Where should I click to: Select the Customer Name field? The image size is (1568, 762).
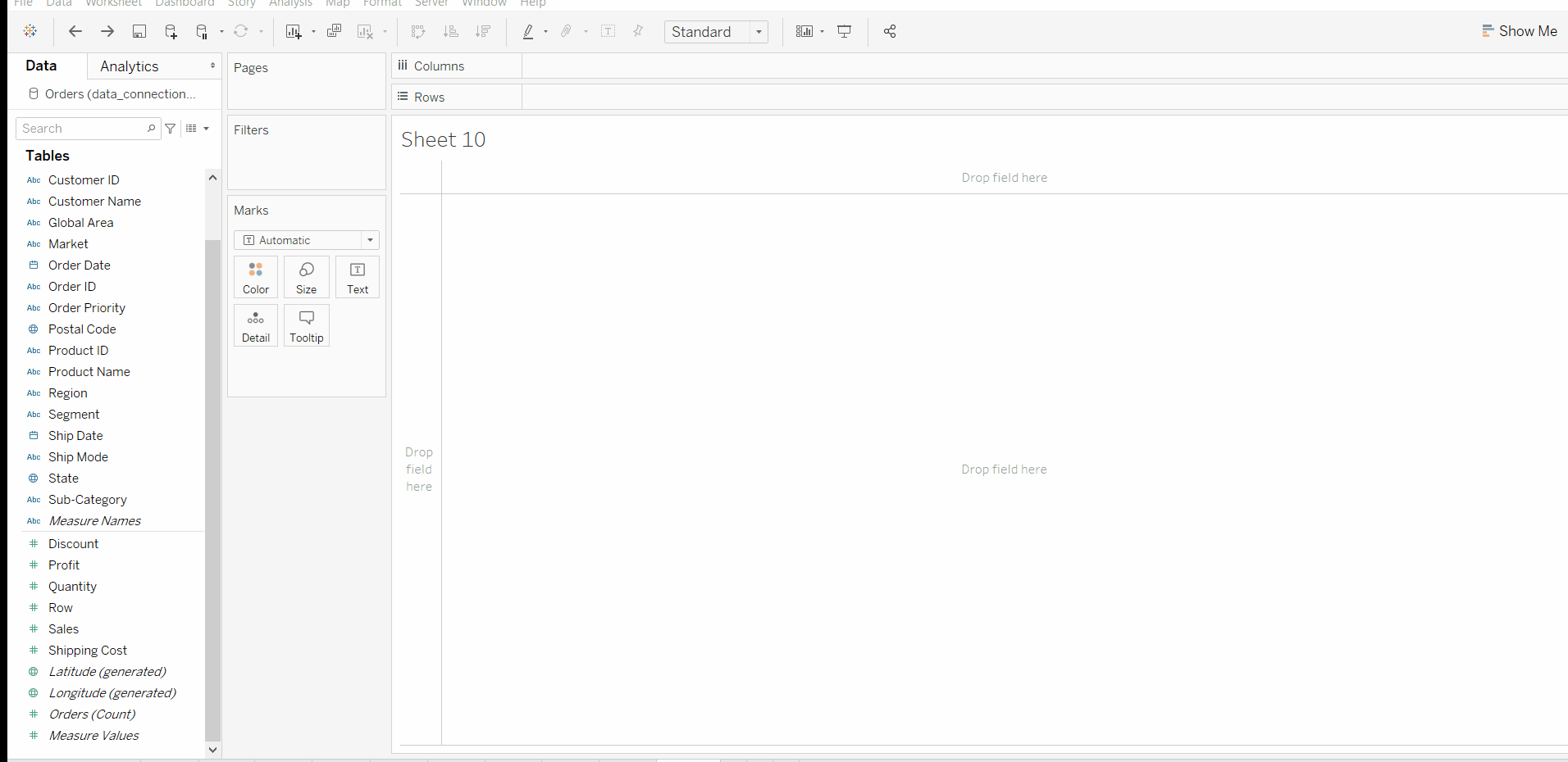coord(94,202)
